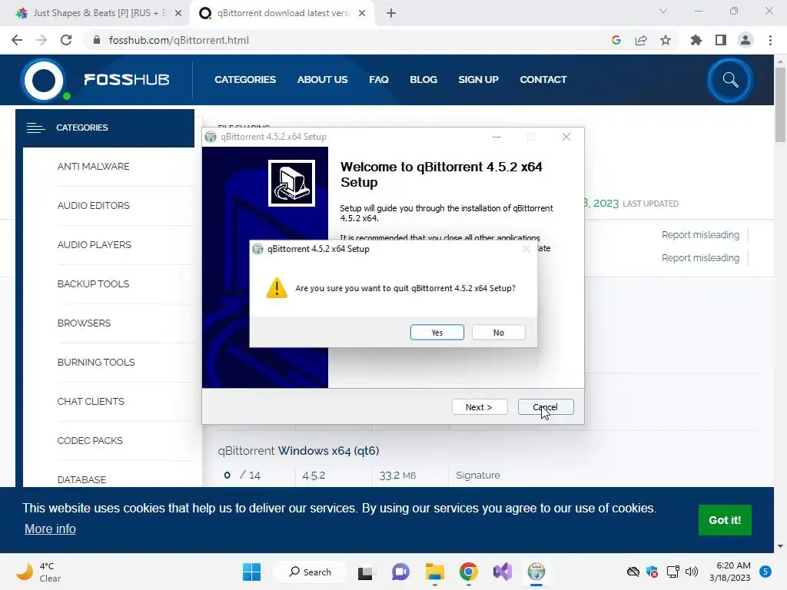Click second Report misleading link
This screenshot has height=590, width=787.
(700, 258)
